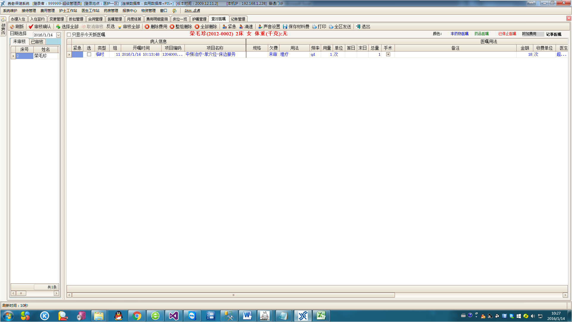Switch to the 已审核 tab

coord(37,42)
